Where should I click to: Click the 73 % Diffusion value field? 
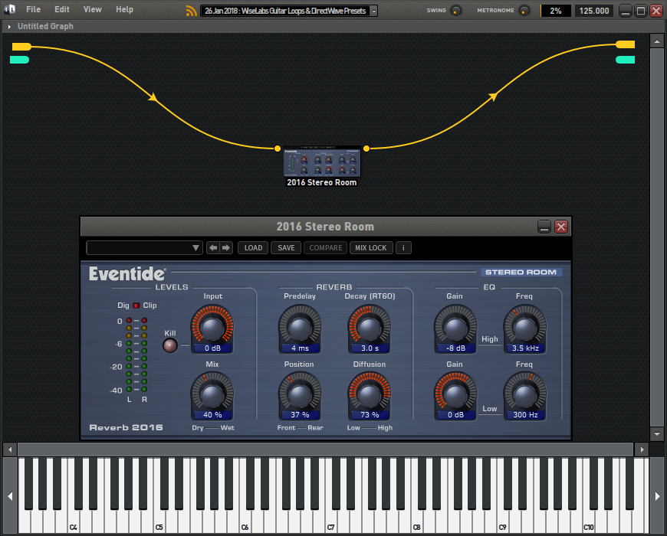(x=370, y=415)
